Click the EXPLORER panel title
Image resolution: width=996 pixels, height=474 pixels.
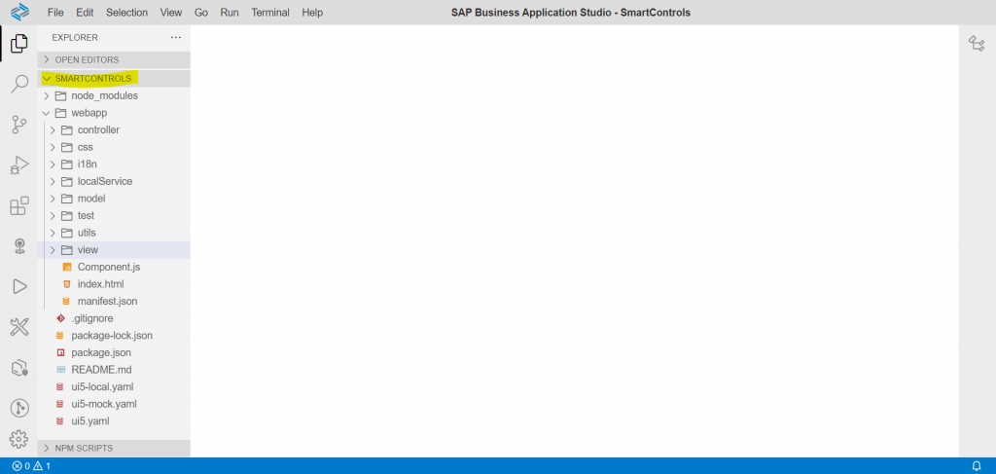(75, 38)
